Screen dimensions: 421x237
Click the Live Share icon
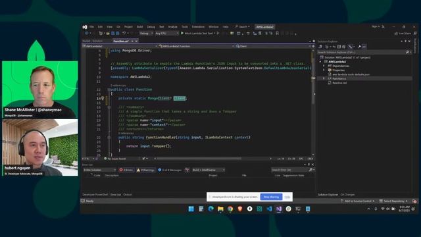click(396, 34)
